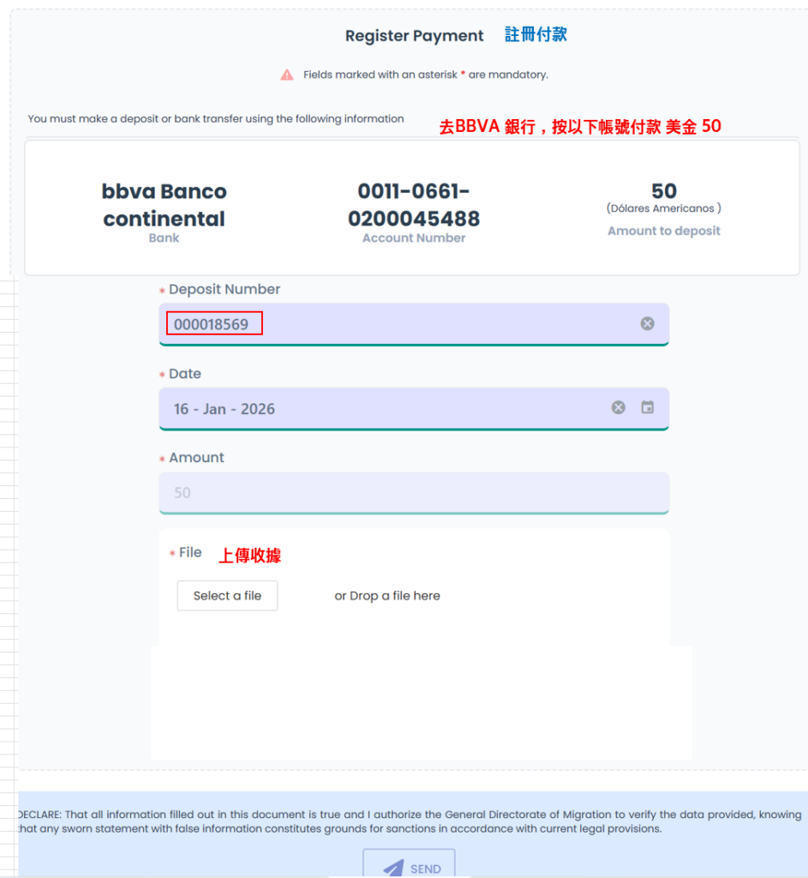This screenshot has height=878, width=808.
Task: Open the calendar date picker
Action: click(648, 407)
